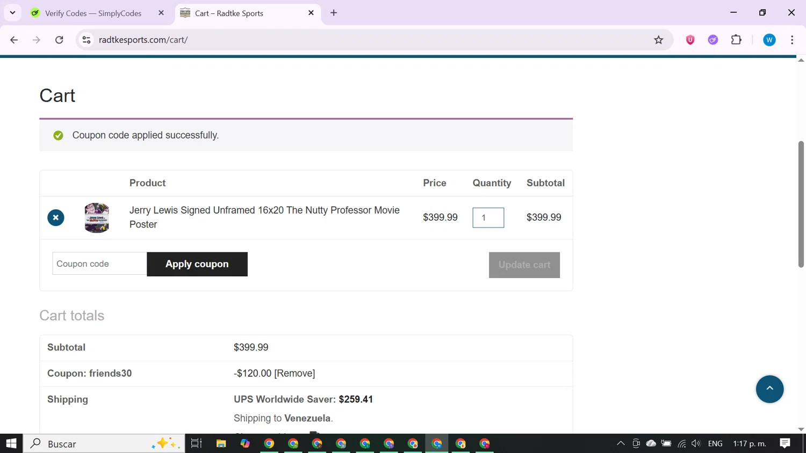Open the Copilot taskbar icon

[x=245, y=443]
